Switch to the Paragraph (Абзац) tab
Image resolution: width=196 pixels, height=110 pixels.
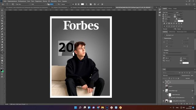[x=170, y=9]
